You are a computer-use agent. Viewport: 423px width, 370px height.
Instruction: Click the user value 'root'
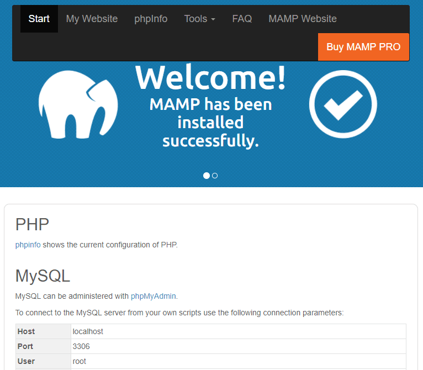[x=80, y=361]
